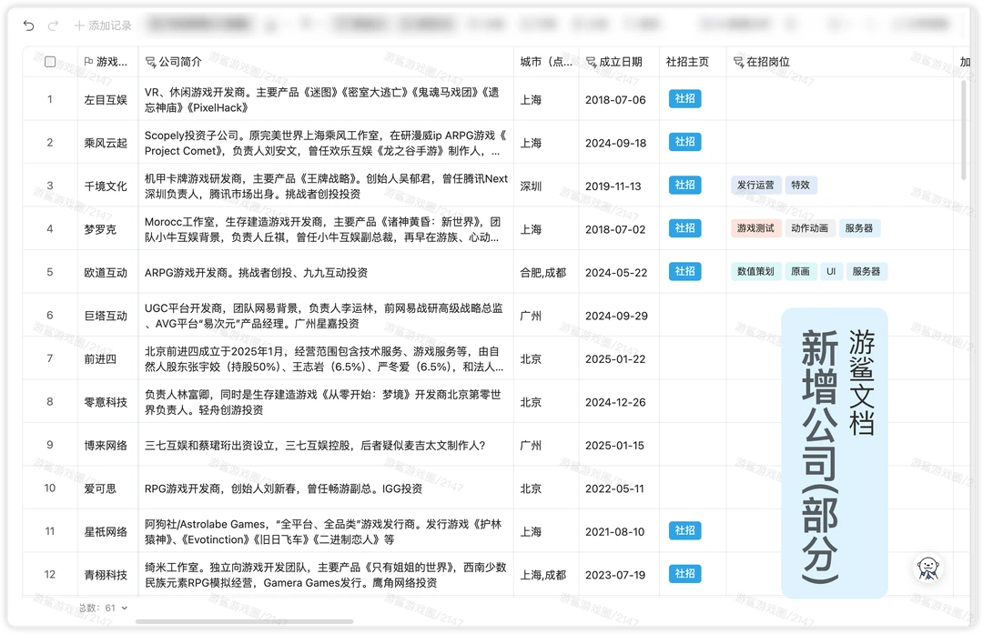Select company name cell 巨塔互动

107,316
